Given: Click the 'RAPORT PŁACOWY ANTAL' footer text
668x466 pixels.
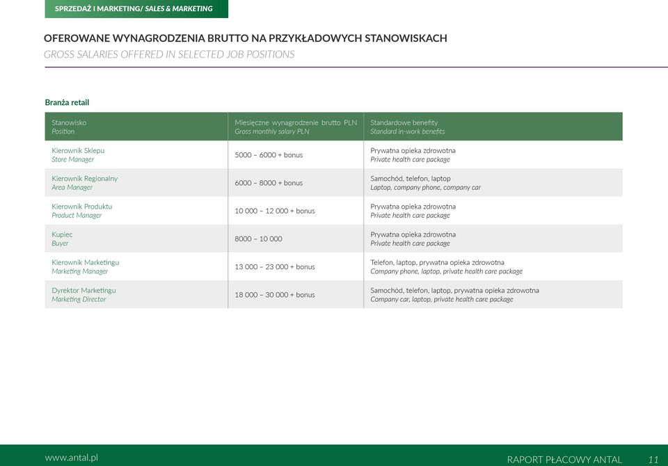Looking at the screenshot, I should pos(564,460).
